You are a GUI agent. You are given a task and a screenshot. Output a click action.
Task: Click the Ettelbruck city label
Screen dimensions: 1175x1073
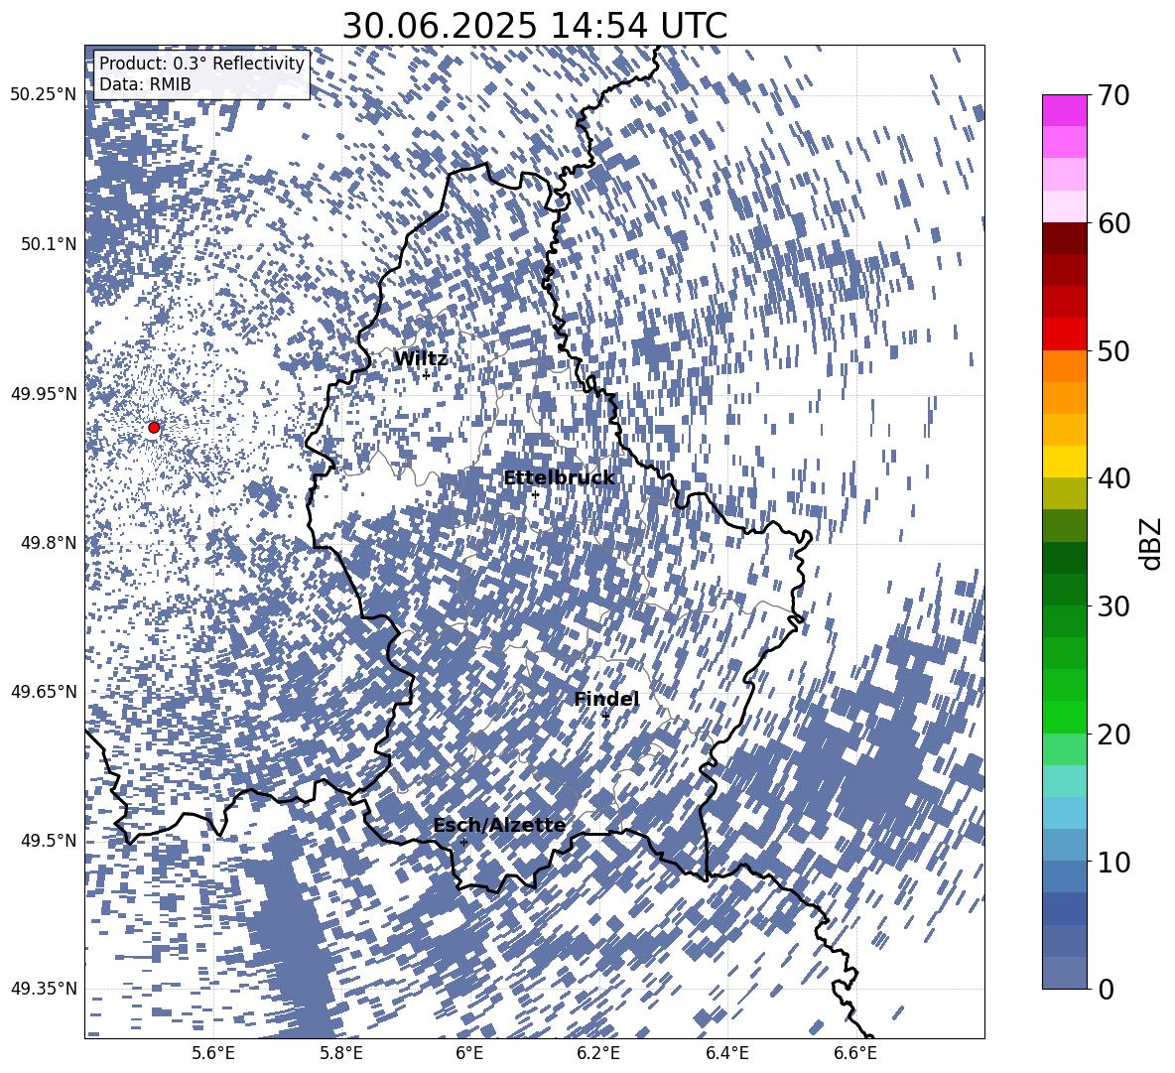[559, 478]
